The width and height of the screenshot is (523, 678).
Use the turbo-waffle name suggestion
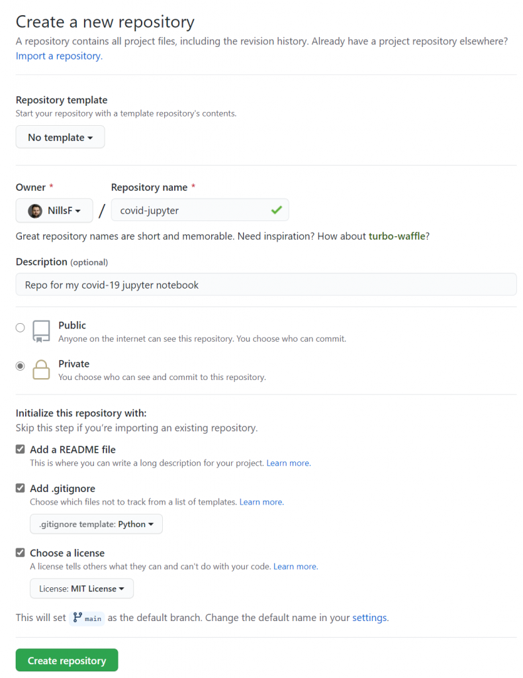(397, 236)
